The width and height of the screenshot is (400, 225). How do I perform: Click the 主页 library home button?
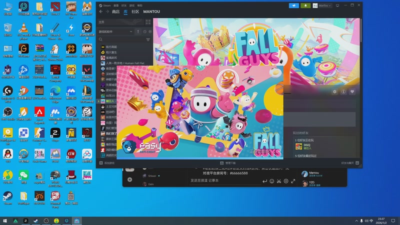(120, 22)
